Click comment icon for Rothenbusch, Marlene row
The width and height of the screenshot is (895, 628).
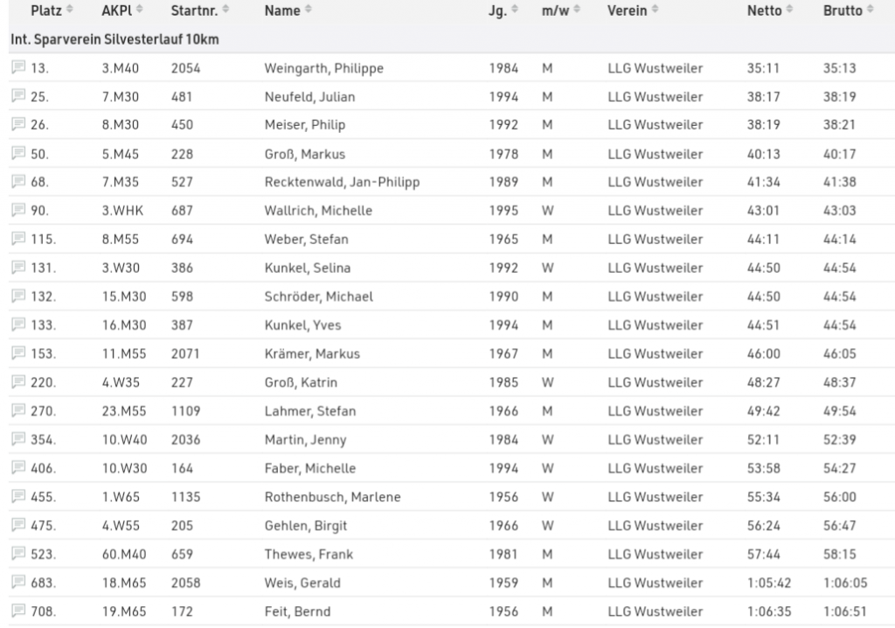[x=18, y=497]
